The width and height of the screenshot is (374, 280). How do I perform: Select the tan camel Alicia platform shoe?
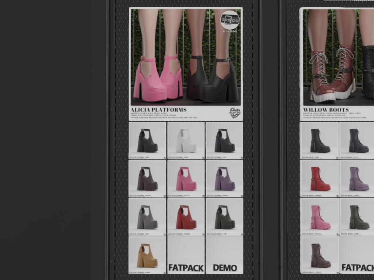point(147,255)
